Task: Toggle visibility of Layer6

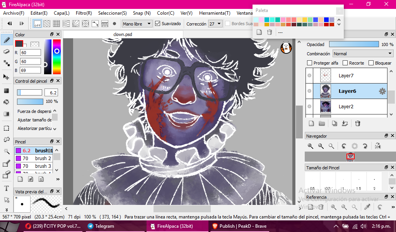Action: click(x=309, y=91)
